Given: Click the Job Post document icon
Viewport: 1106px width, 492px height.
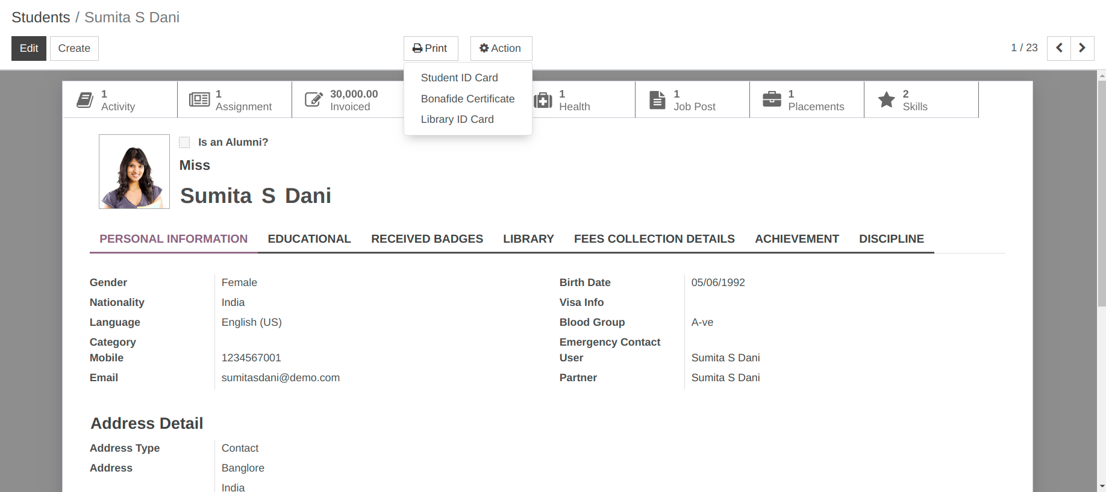Looking at the screenshot, I should click(x=657, y=100).
